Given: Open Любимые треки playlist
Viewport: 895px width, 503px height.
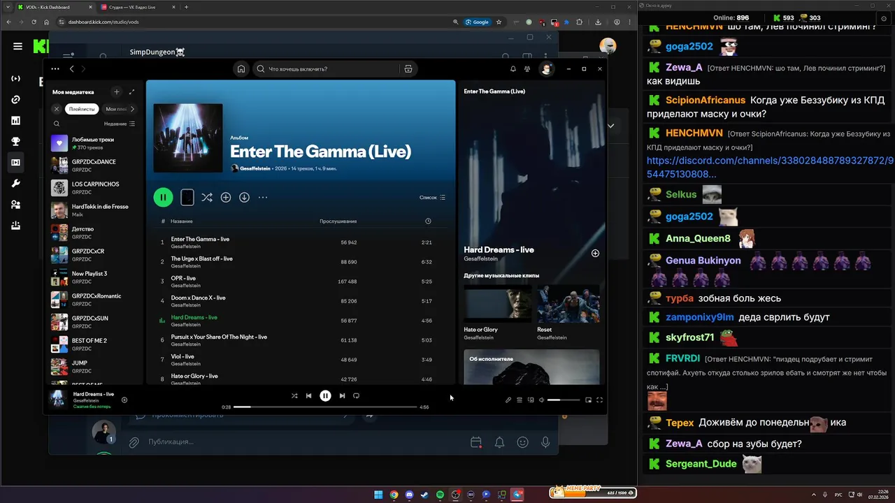Looking at the screenshot, I should [94, 143].
